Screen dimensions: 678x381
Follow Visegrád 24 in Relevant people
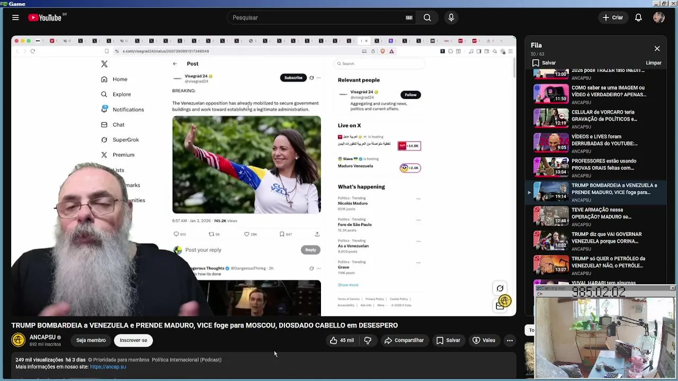click(x=411, y=95)
